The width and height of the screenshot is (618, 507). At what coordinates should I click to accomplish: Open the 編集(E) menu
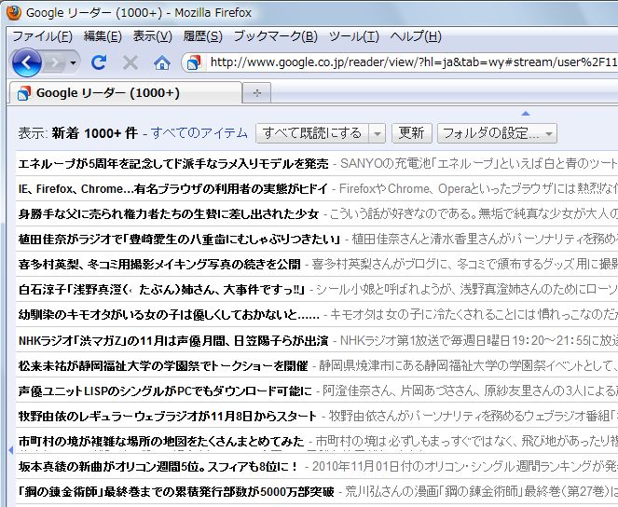tap(103, 36)
